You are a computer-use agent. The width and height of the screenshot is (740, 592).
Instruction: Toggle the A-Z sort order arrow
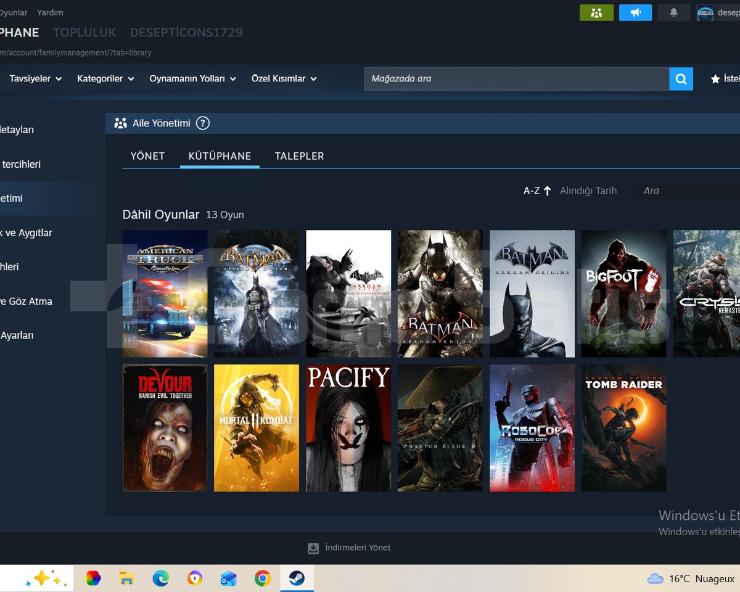click(547, 191)
